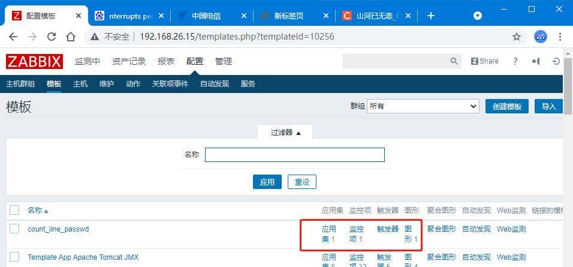
Task: Go back with browser back arrow
Action: [x=13, y=37]
